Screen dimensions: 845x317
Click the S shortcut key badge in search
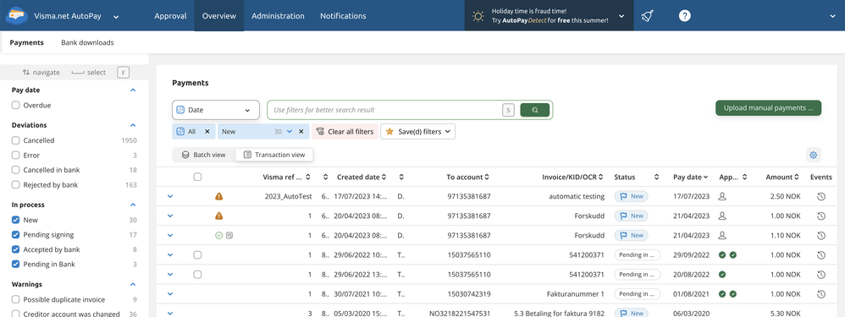click(508, 110)
